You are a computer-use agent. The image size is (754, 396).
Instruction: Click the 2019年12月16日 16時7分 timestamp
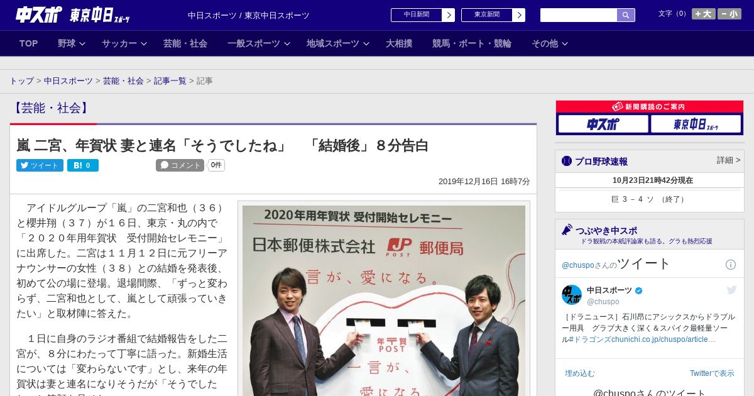point(484,182)
